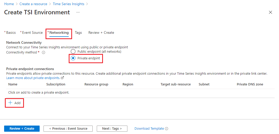Click Previous : Event Source button
The width and height of the screenshot is (279, 134).
click(x=68, y=129)
